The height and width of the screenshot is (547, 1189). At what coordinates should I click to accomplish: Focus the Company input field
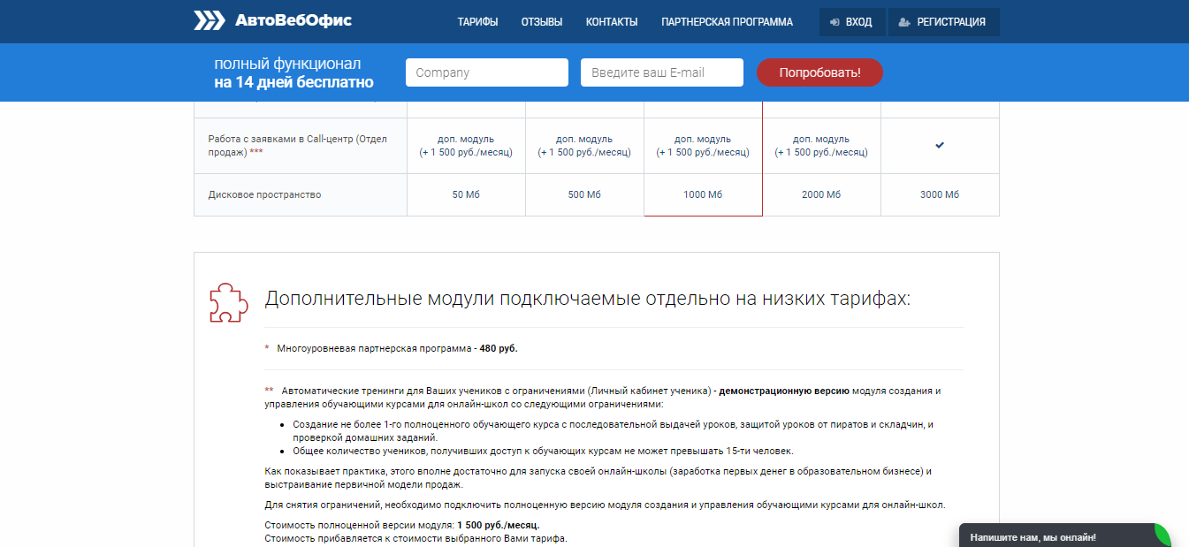coord(486,72)
